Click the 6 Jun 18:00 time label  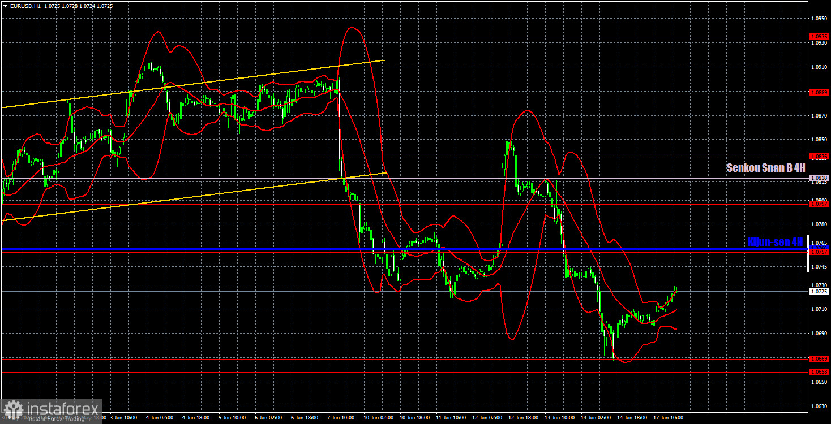point(304,417)
